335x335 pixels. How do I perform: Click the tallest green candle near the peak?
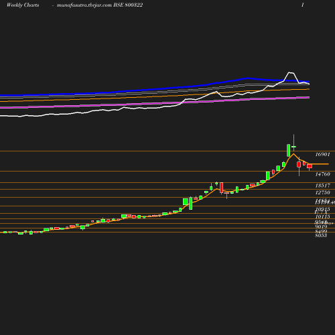pos(289,150)
